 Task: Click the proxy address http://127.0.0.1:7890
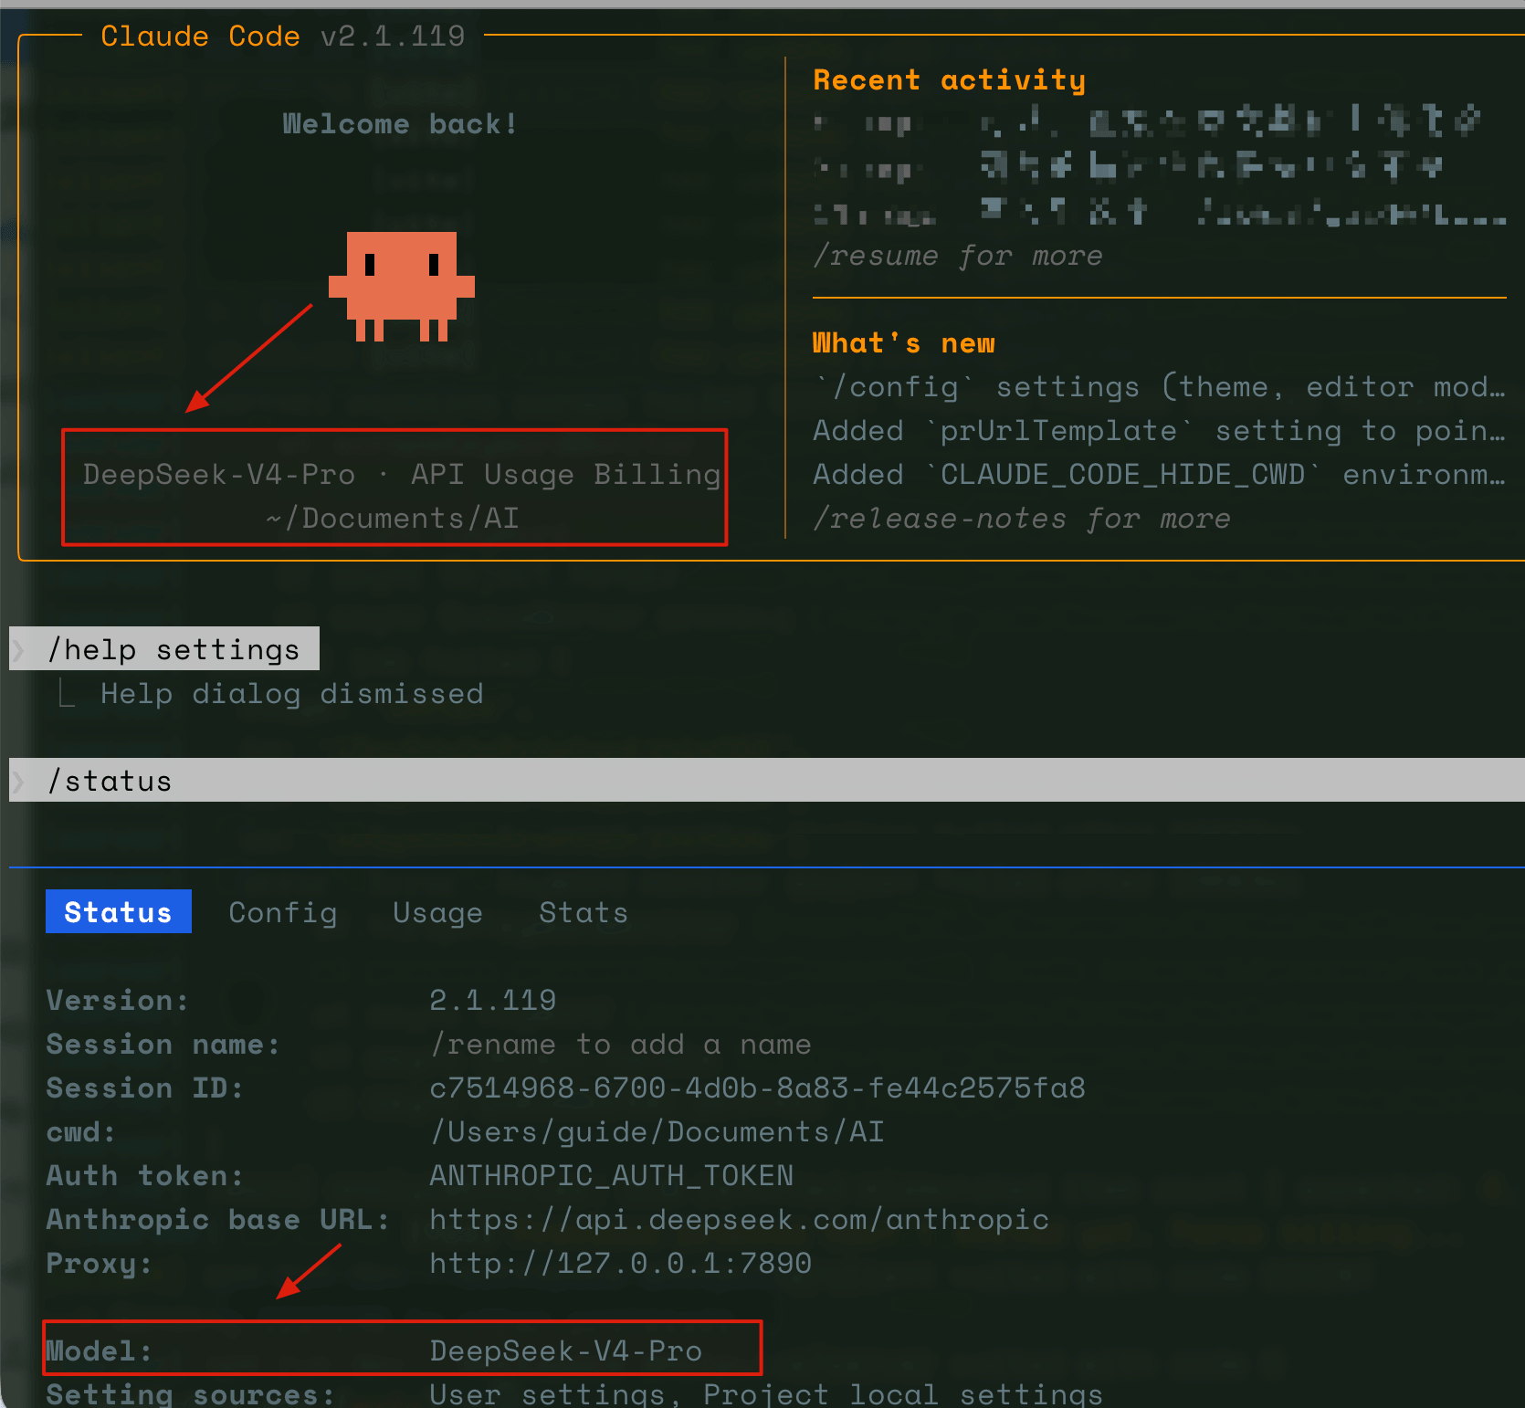pyautogui.click(x=621, y=1263)
